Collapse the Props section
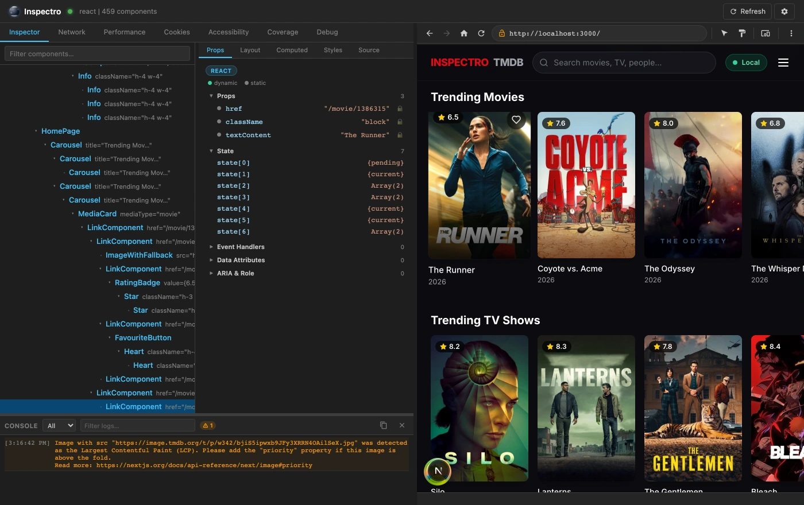Image resolution: width=804 pixels, height=505 pixels. click(211, 96)
